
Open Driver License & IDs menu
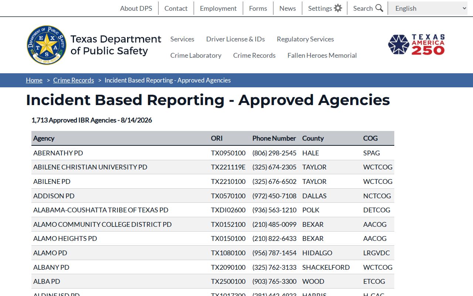pyautogui.click(x=235, y=39)
